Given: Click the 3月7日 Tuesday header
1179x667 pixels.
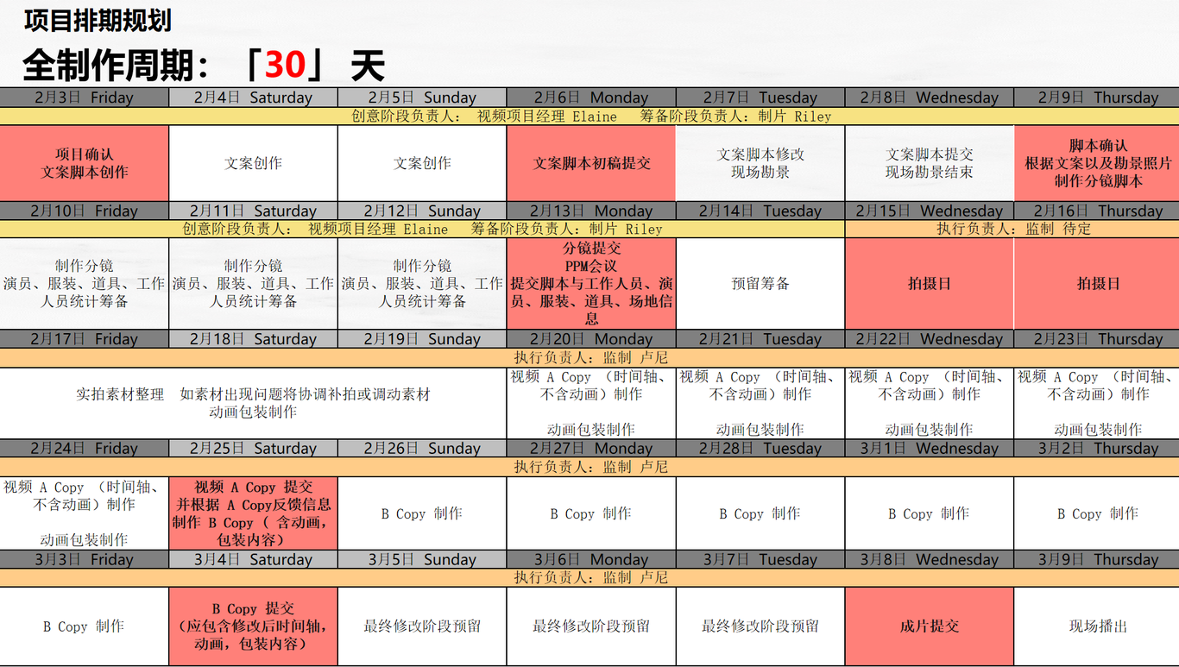Looking at the screenshot, I should 760,559.
